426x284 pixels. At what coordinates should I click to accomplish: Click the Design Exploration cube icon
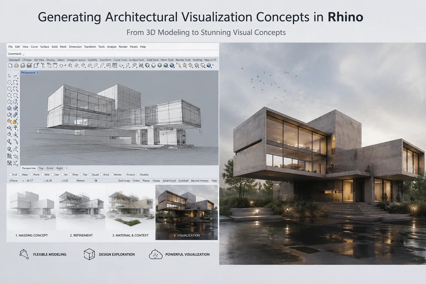(x=89, y=254)
